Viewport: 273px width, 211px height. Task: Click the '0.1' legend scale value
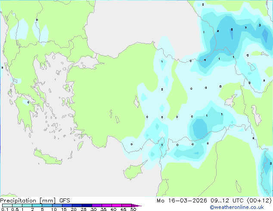coord(5,209)
